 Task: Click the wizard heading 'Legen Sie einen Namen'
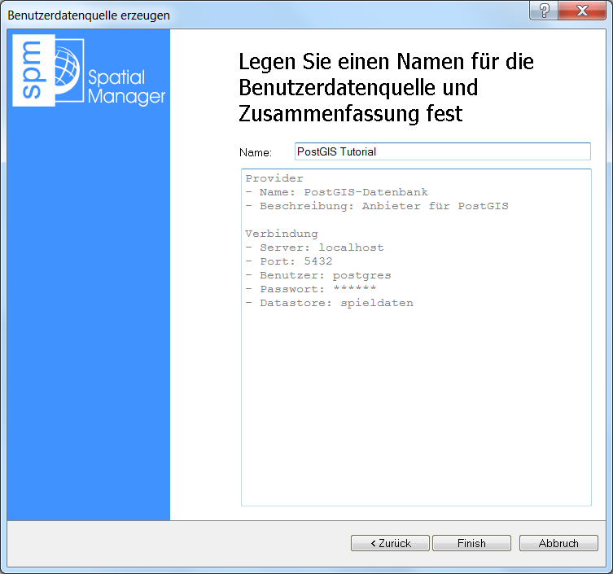[x=386, y=88]
